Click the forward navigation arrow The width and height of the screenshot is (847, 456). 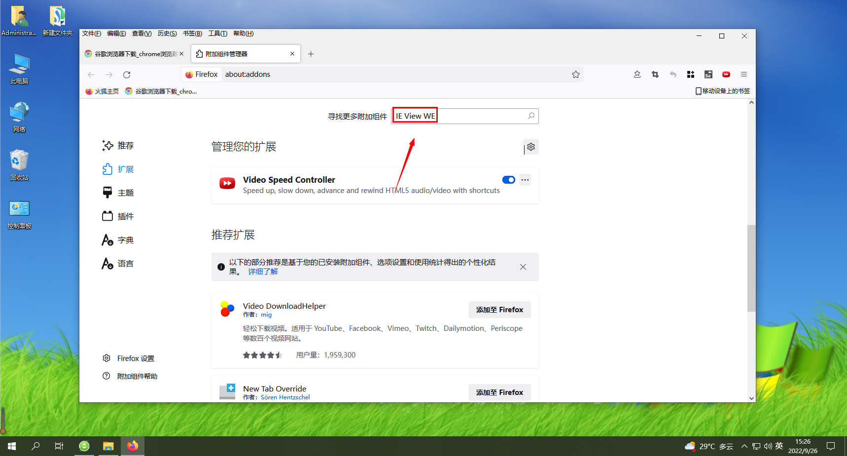[x=109, y=74]
